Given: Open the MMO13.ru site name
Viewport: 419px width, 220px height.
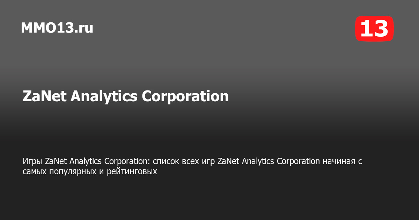Looking at the screenshot, I should pos(57,28).
